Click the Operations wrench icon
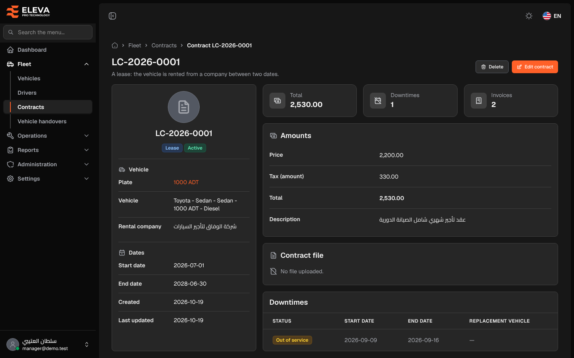Screen dimensions: 574x358 tap(10, 136)
